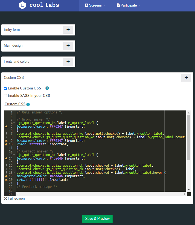Viewport: 195px width, 225px height.
Task: Click editor scroll down arrow
Action: point(188,190)
